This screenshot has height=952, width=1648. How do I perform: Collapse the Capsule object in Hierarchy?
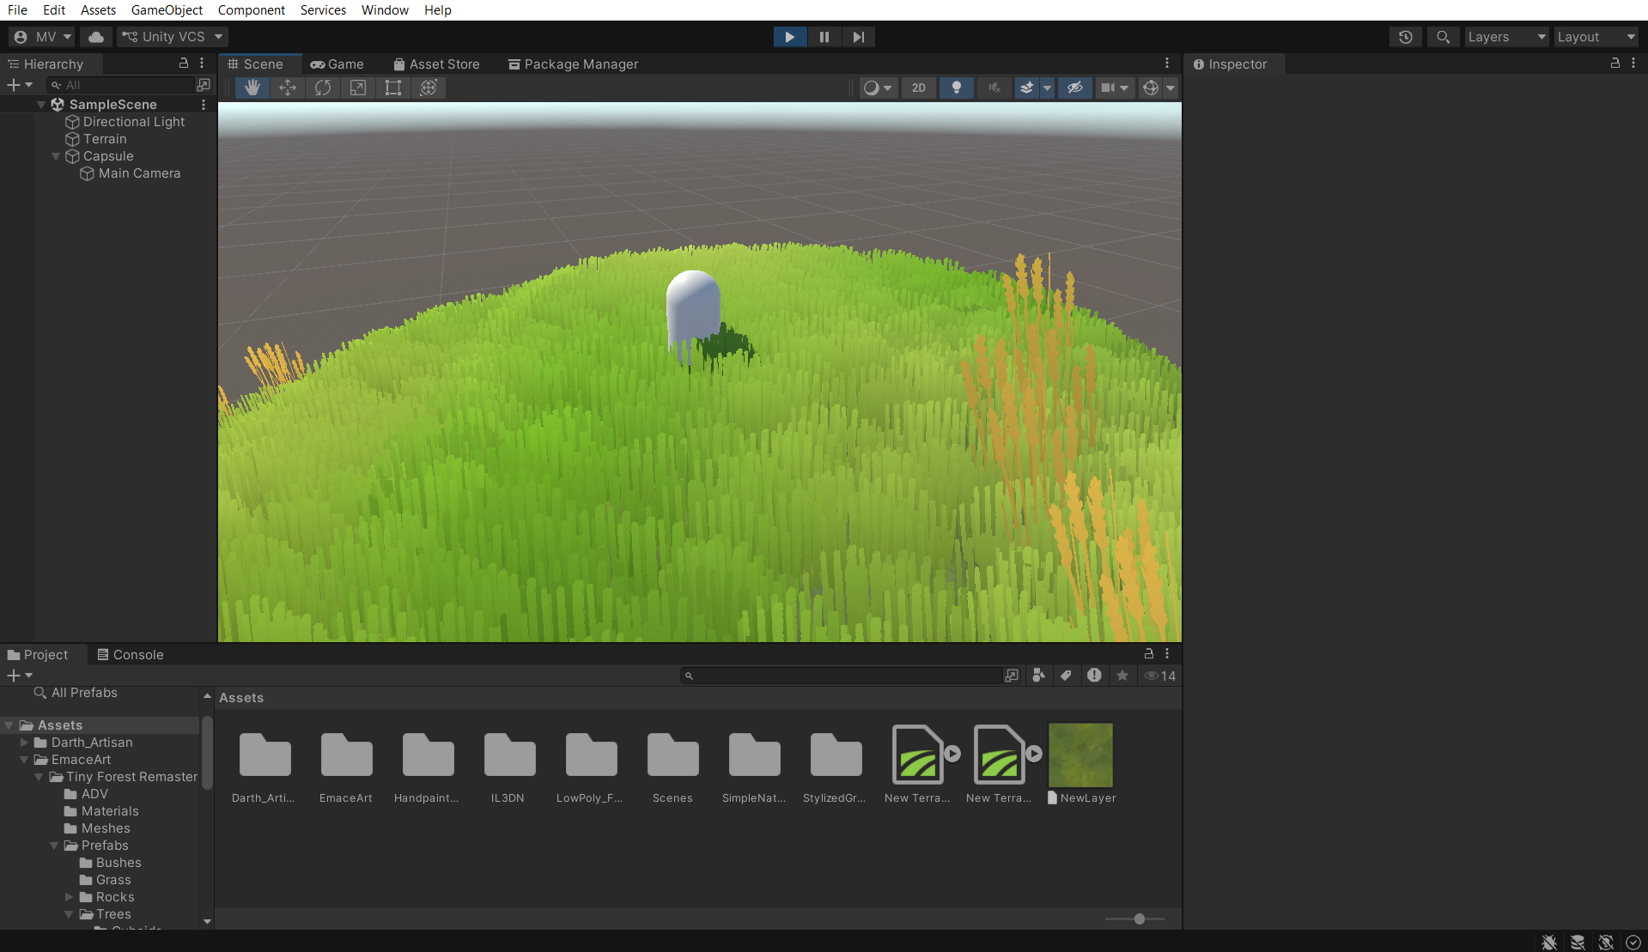56,156
